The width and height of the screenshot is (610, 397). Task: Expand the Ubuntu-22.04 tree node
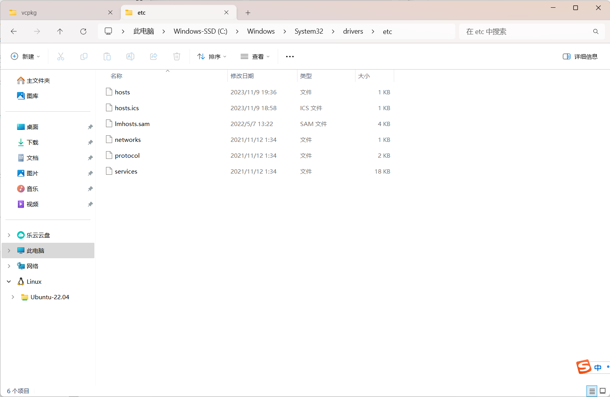(x=13, y=297)
